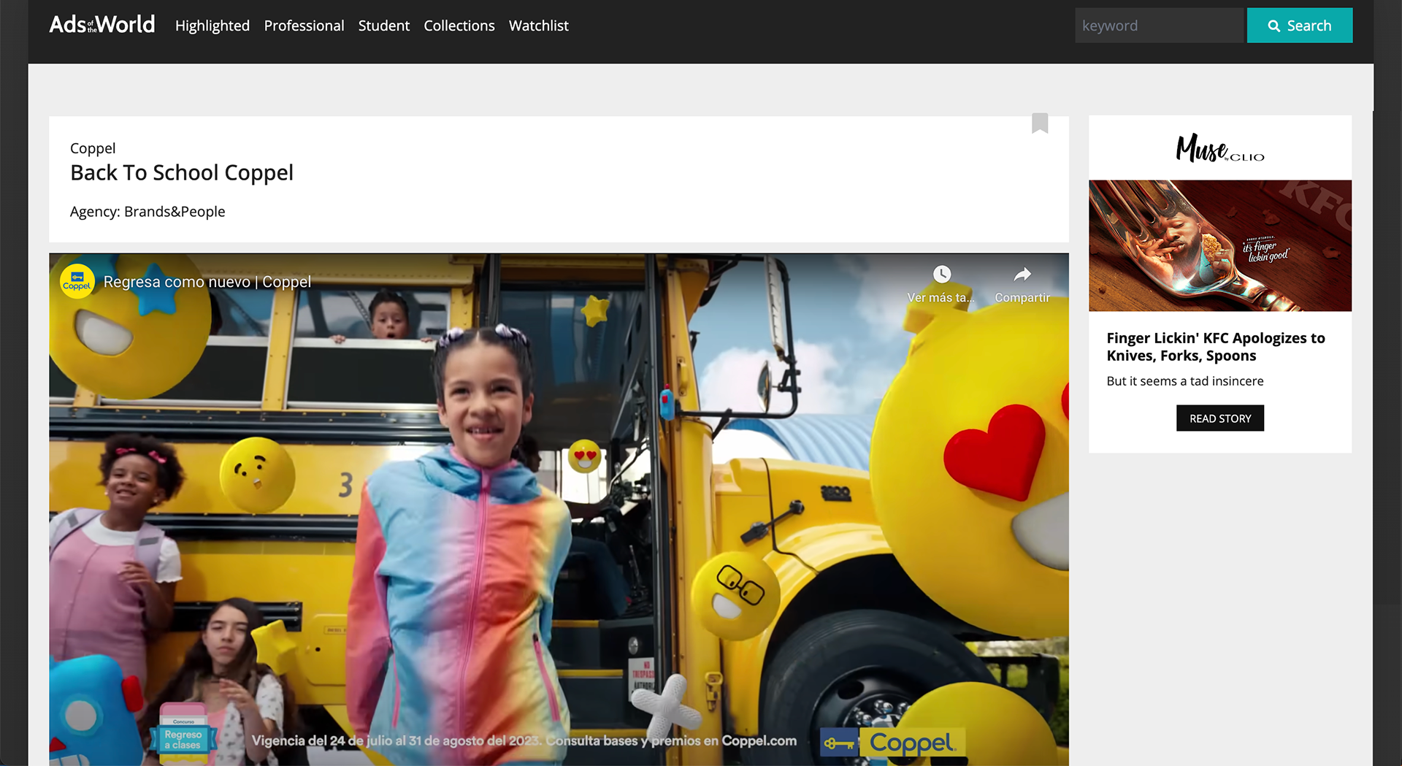This screenshot has height=766, width=1402.
Task: Click the Muse by Clio logo
Action: coord(1220,148)
